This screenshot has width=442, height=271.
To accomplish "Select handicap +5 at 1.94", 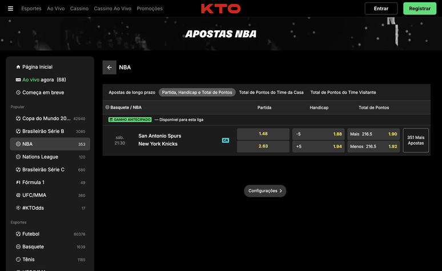I will click(318, 146).
